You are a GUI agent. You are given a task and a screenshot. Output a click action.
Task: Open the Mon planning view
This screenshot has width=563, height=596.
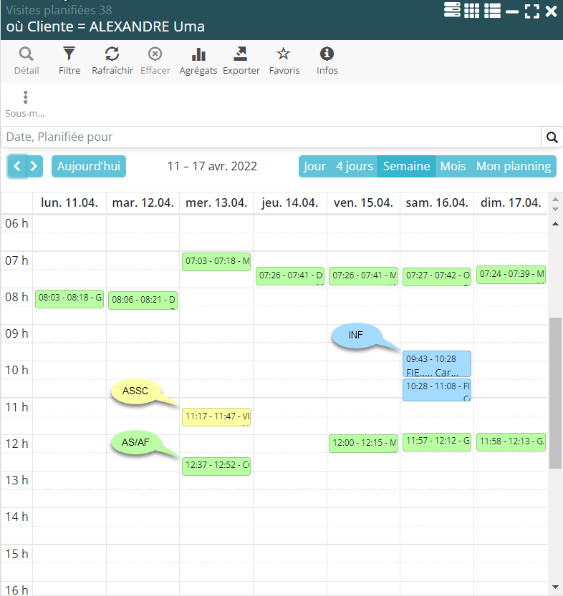[x=514, y=167]
